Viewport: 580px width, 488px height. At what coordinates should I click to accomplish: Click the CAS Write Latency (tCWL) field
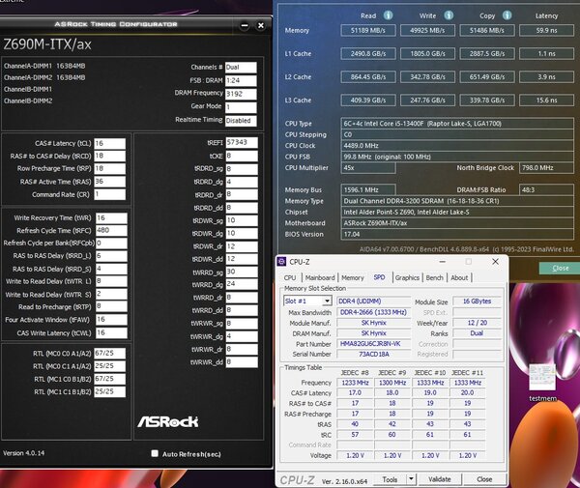111,332
